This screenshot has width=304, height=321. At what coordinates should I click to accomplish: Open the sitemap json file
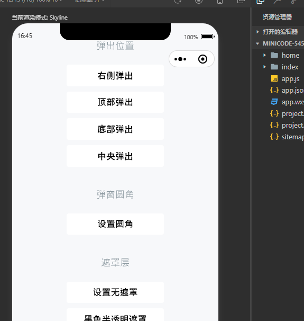(x=292, y=137)
